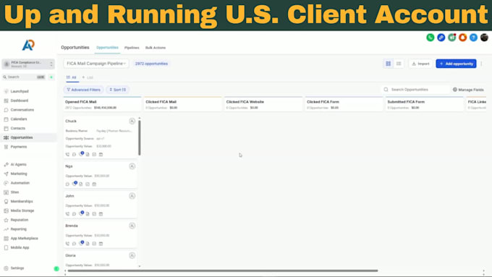Open Advanced Filters
The width and height of the screenshot is (492, 277).
pyautogui.click(x=83, y=90)
